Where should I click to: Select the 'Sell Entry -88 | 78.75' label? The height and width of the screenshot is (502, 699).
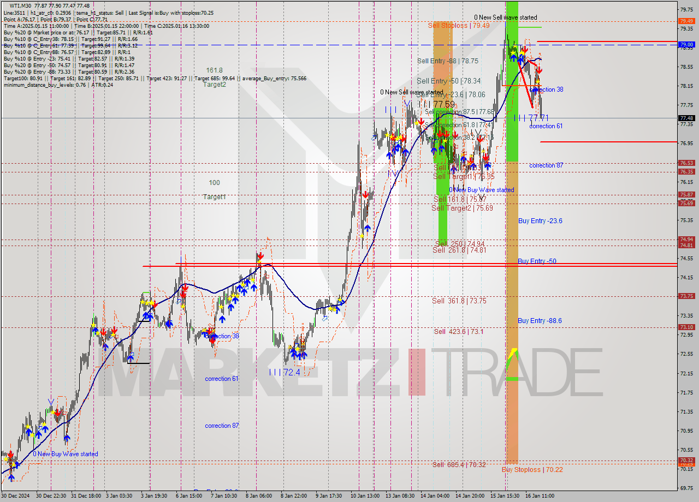point(447,61)
